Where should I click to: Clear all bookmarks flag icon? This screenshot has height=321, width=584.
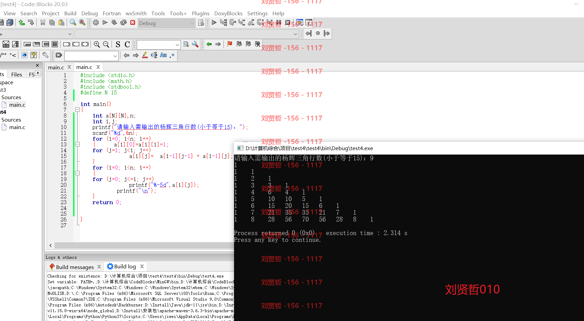[x=257, y=44]
